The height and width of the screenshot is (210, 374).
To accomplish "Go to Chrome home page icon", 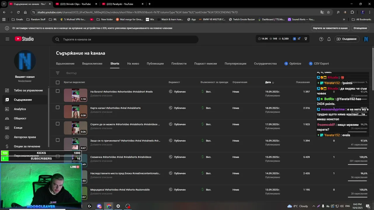I will pyautogui.click(x=25, y=12).
